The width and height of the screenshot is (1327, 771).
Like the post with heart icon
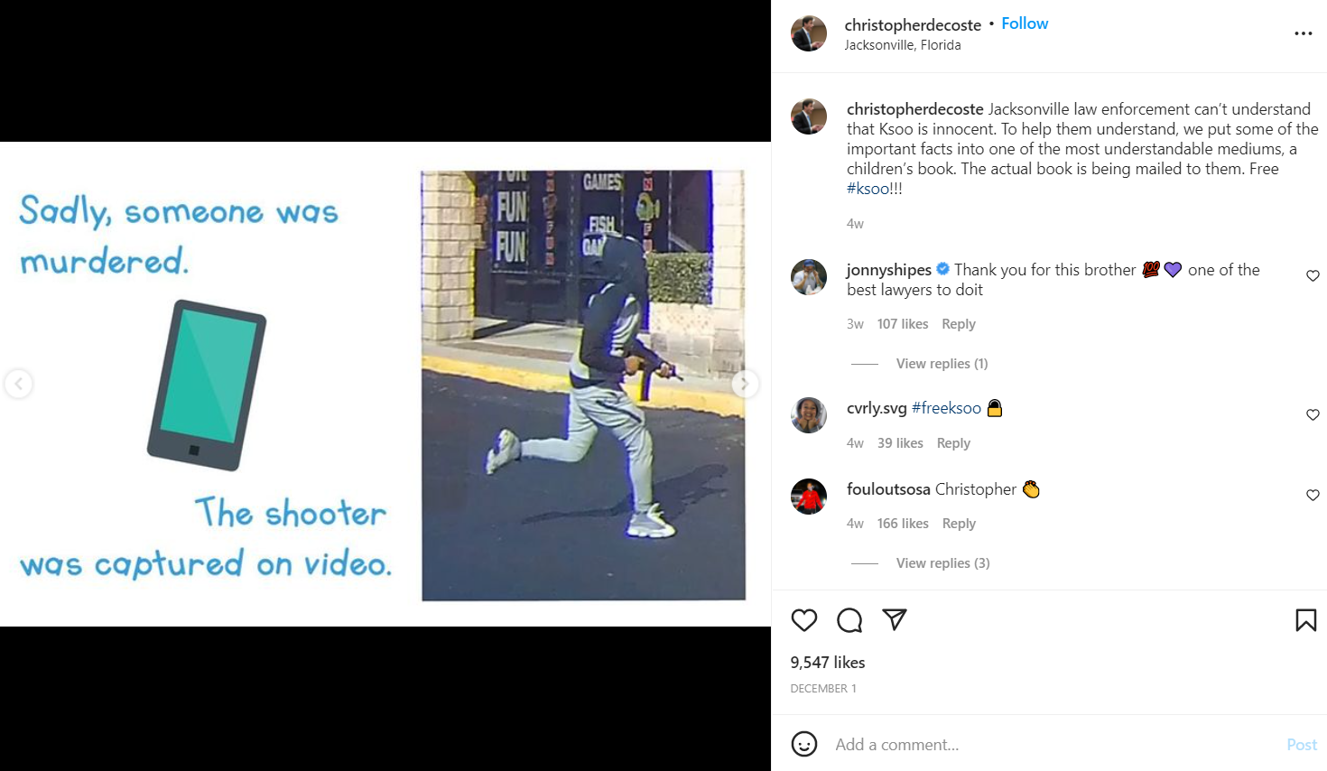(803, 620)
